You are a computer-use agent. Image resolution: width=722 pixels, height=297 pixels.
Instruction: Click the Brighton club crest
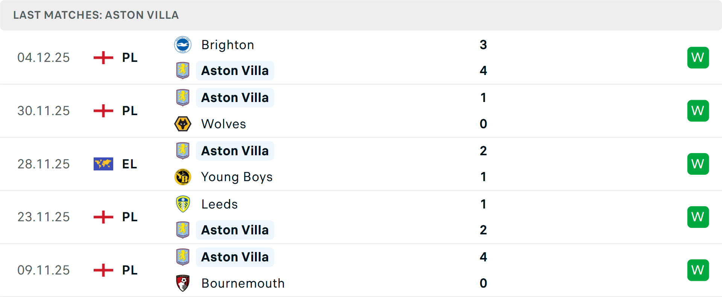183,45
